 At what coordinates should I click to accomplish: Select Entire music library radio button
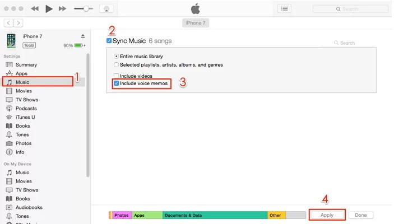[x=116, y=56]
